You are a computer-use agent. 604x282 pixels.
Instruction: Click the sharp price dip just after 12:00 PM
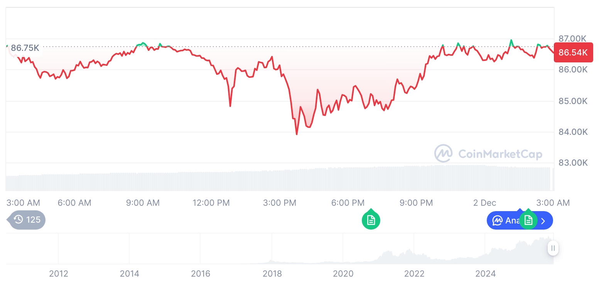230,106
